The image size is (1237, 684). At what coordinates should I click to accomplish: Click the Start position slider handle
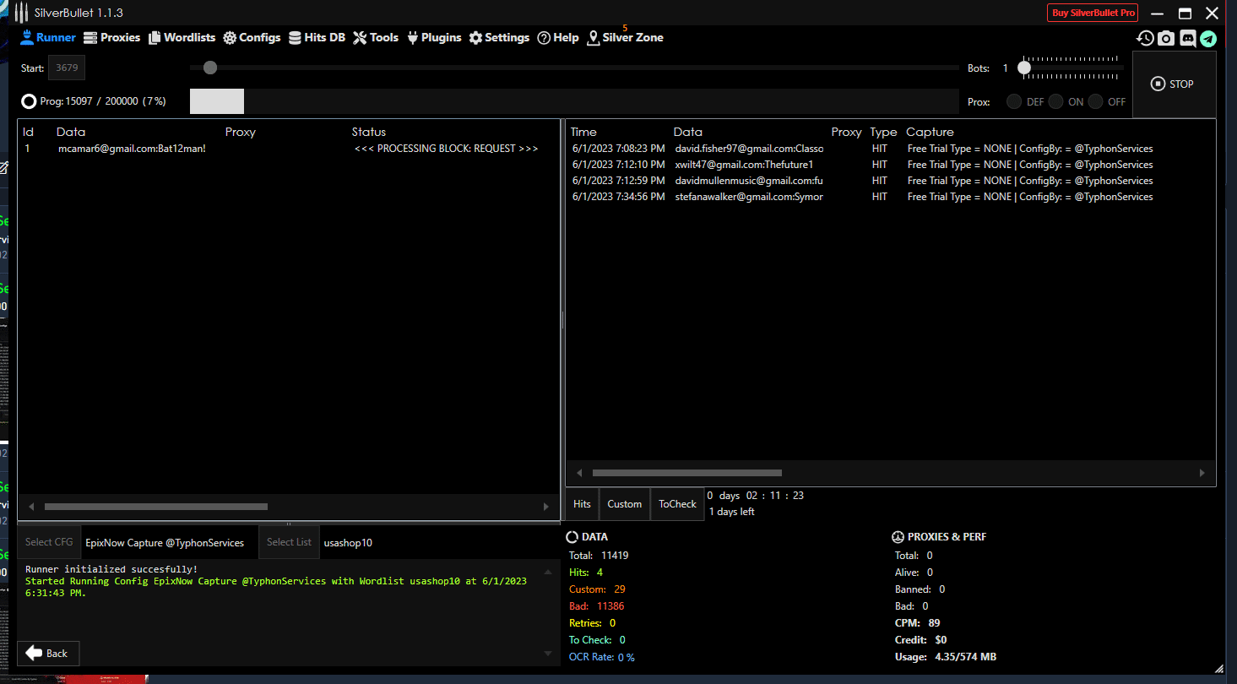click(x=210, y=68)
